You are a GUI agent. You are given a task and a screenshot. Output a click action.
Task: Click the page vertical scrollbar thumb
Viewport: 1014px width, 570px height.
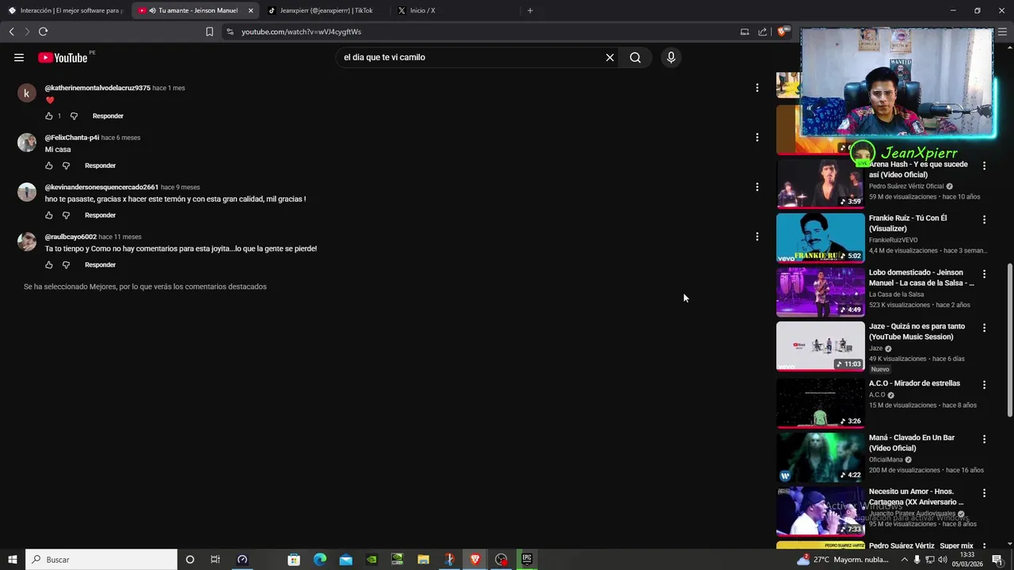[x=1009, y=340]
